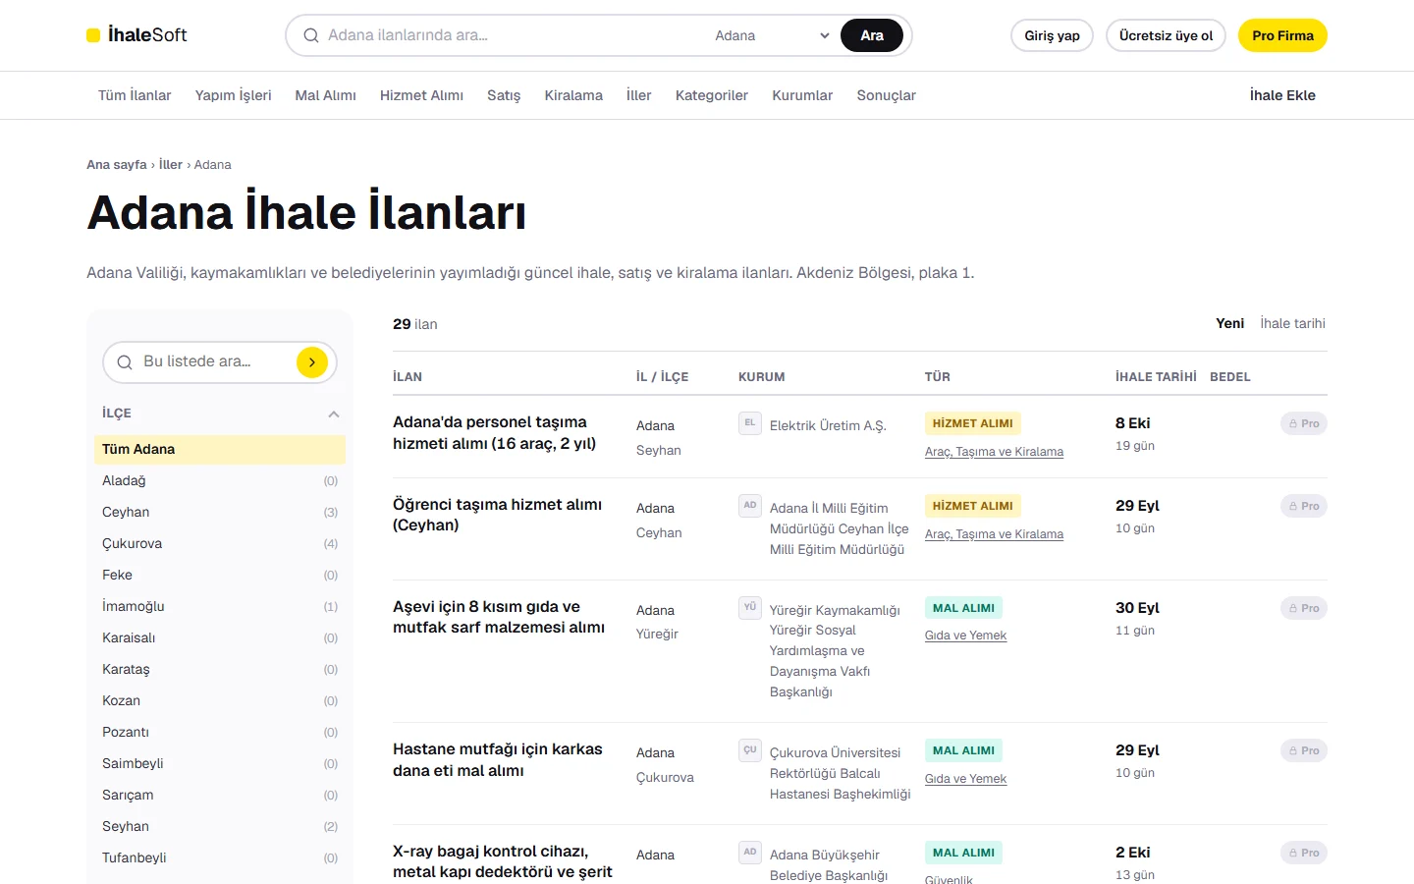The width and height of the screenshot is (1414, 884).
Task: Click Gıda ve Yemek link in Yüreğir row
Action: [965, 635]
